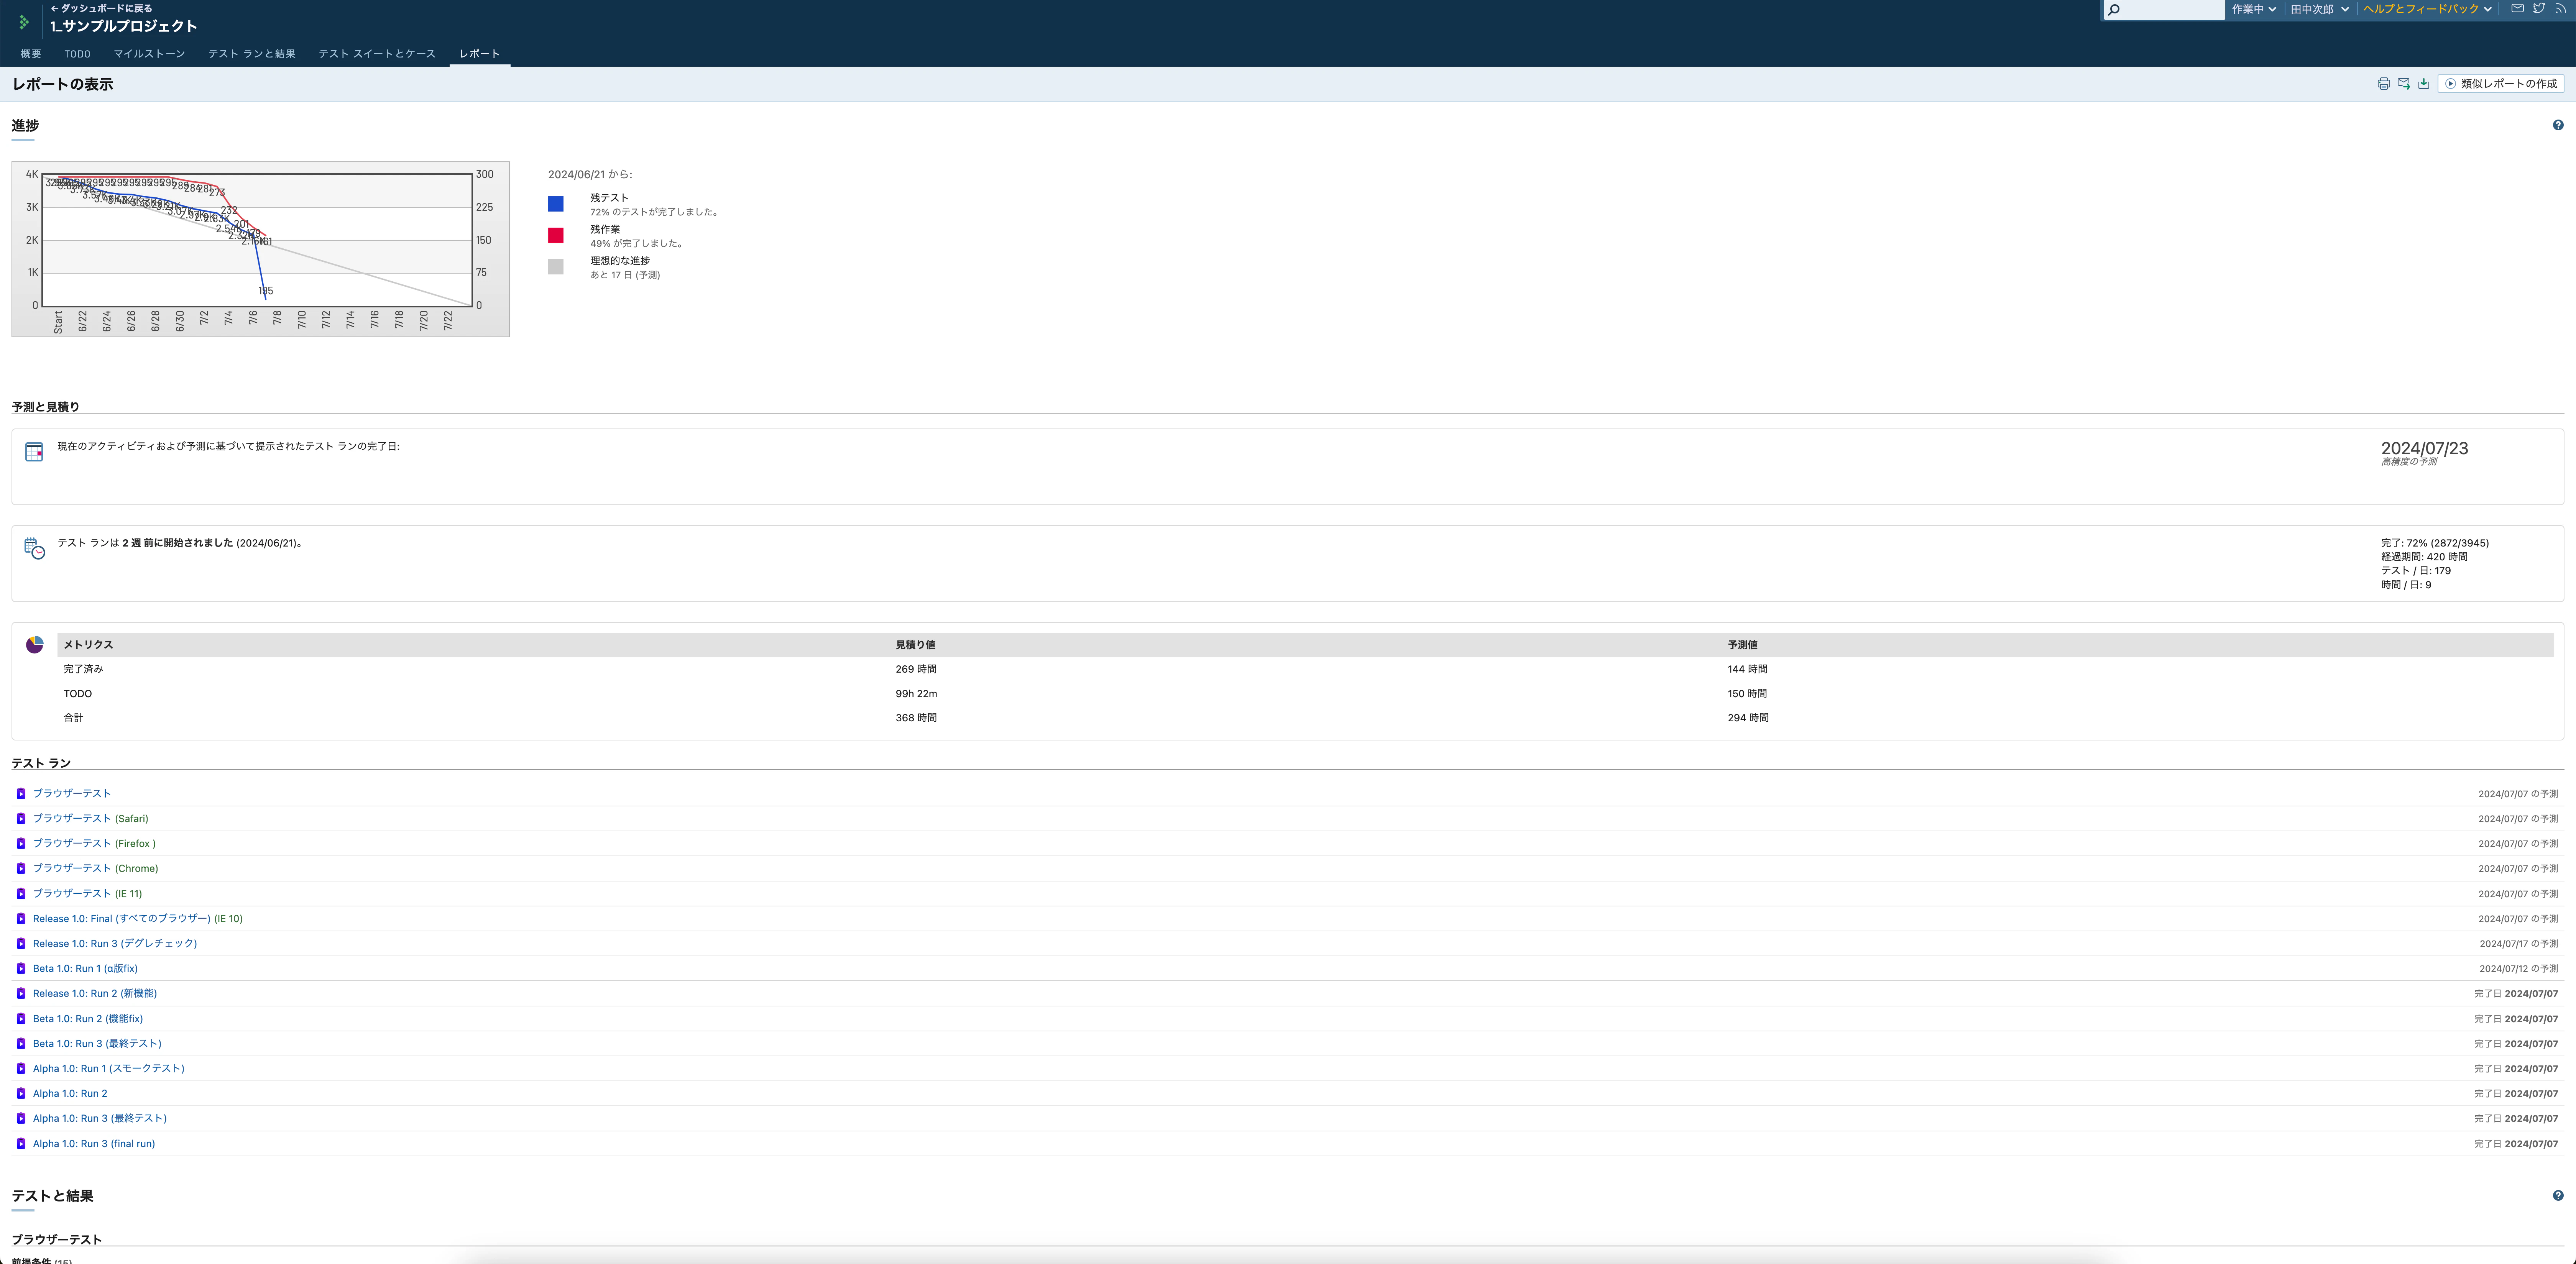This screenshot has height=1264, width=2576.
Task: Click the blue 残テスト legend swatch
Action: coord(556,204)
